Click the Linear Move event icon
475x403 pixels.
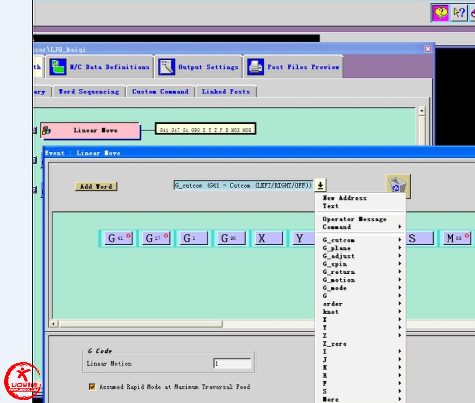pyautogui.click(x=47, y=130)
